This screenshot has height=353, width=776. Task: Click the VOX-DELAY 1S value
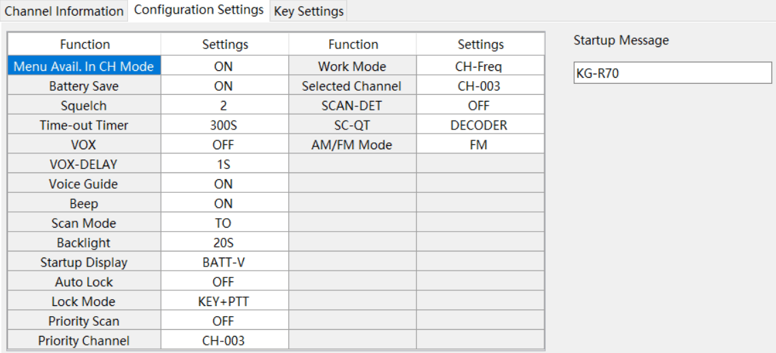pos(224,164)
